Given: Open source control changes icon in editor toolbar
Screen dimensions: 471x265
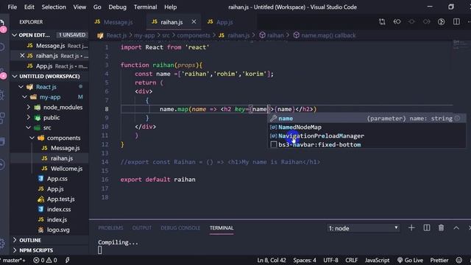Looking at the screenshot, I should click(x=382, y=21).
